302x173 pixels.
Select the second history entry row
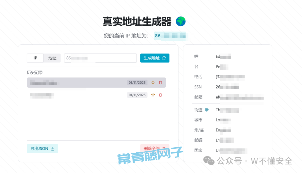click(75, 95)
